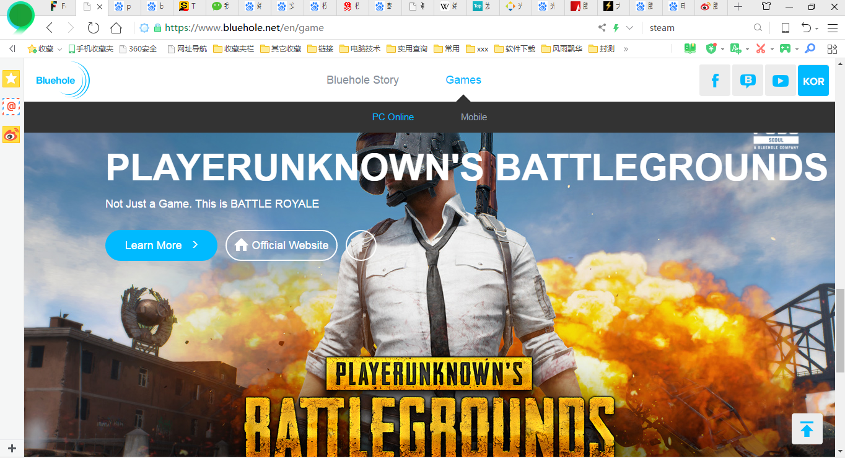Click the green yen shield icon
The height and width of the screenshot is (458, 845).
point(712,48)
